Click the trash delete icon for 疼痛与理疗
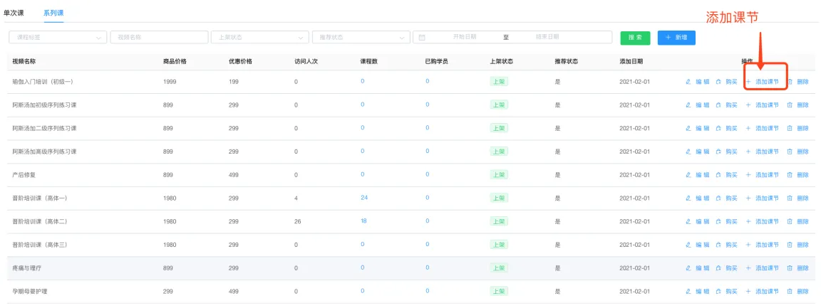 tap(790, 267)
